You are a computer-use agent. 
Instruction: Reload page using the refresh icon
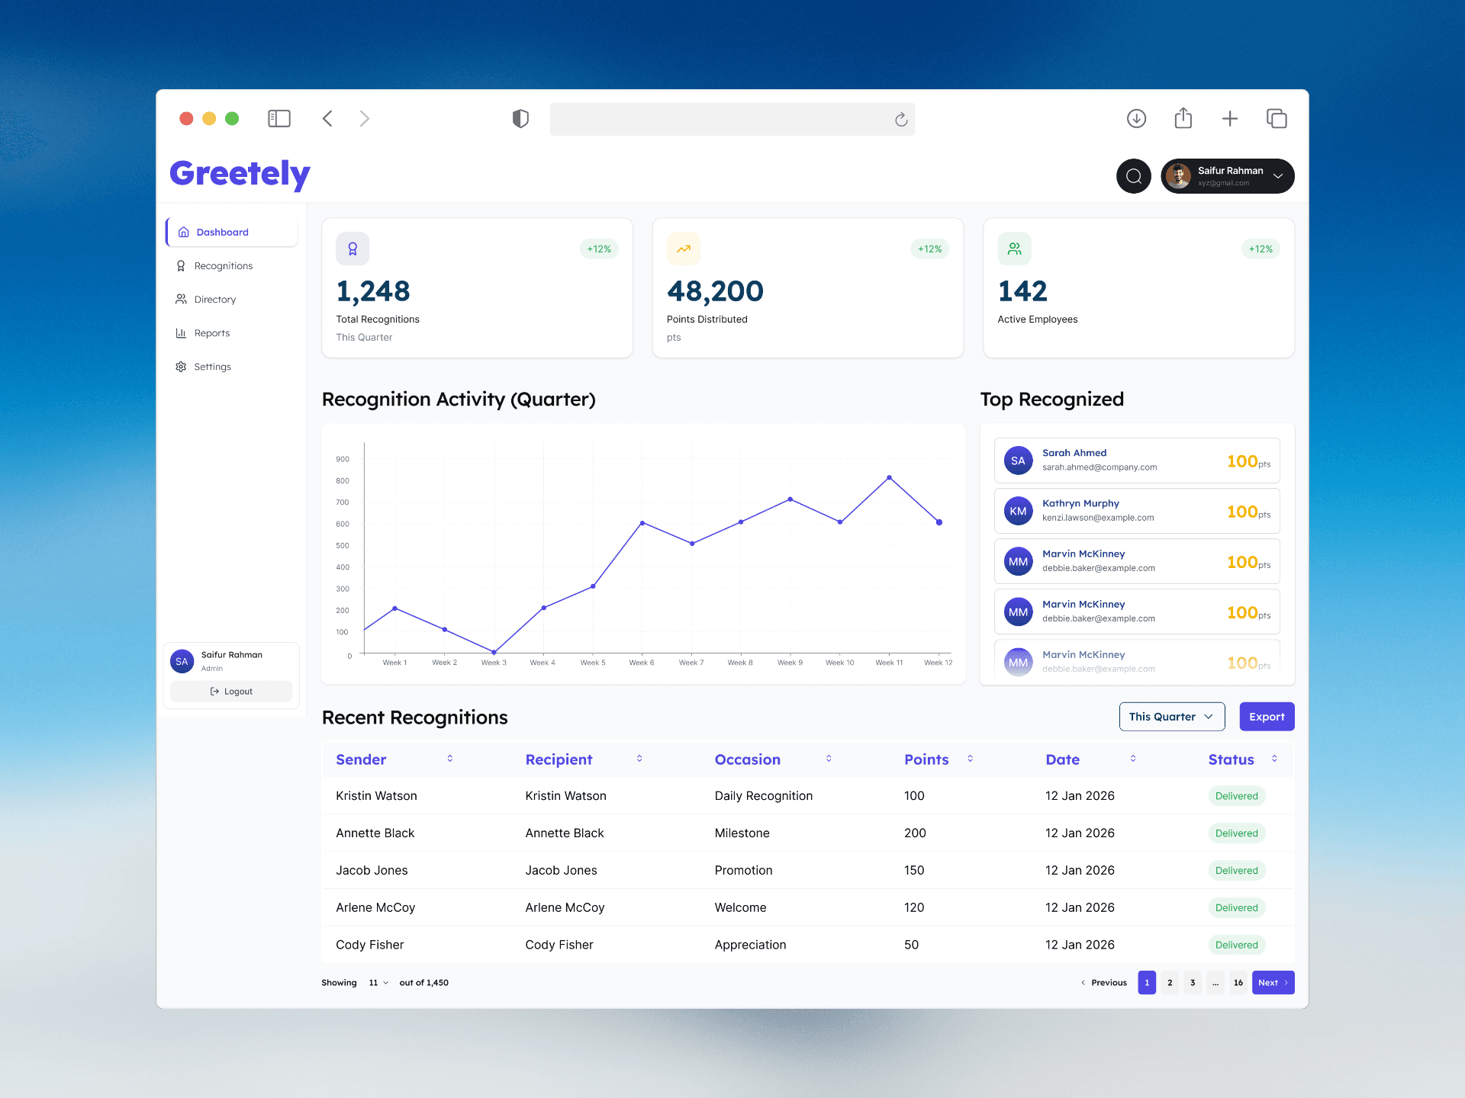pyautogui.click(x=901, y=119)
